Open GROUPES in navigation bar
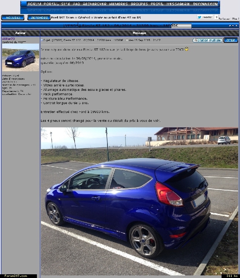Screen dimensions: 240x278 click(x=139, y=4)
